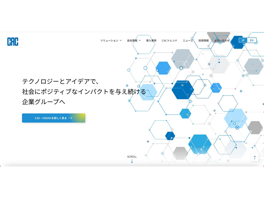Click the お問い合わせ contact link
Screen dimensions: 264x198
point(222,41)
